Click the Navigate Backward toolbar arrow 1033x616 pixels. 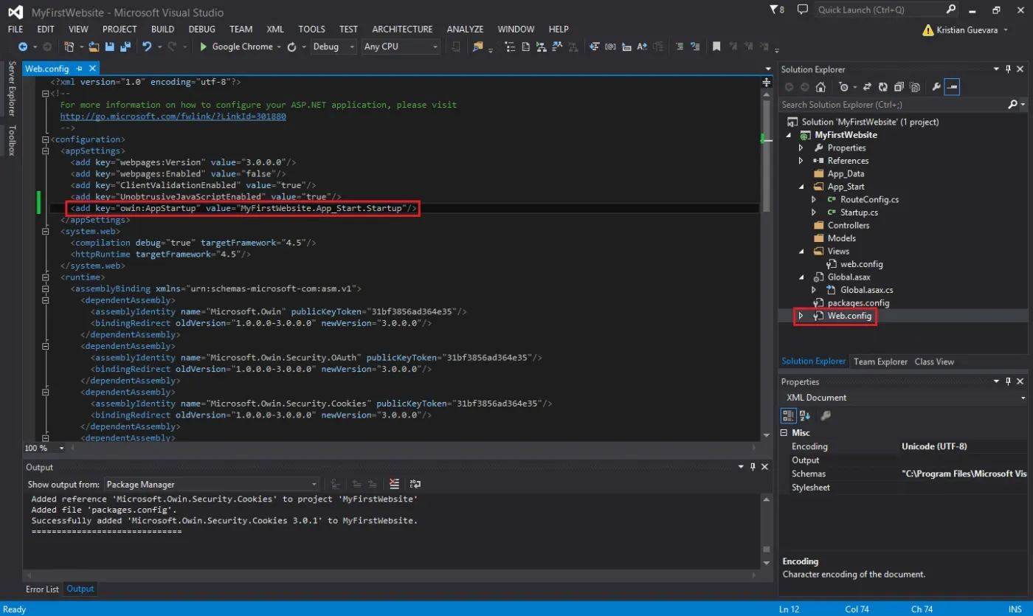(x=23, y=46)
